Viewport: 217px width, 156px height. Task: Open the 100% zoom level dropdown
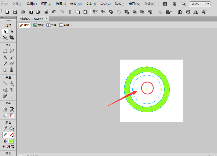pos(200,4)
